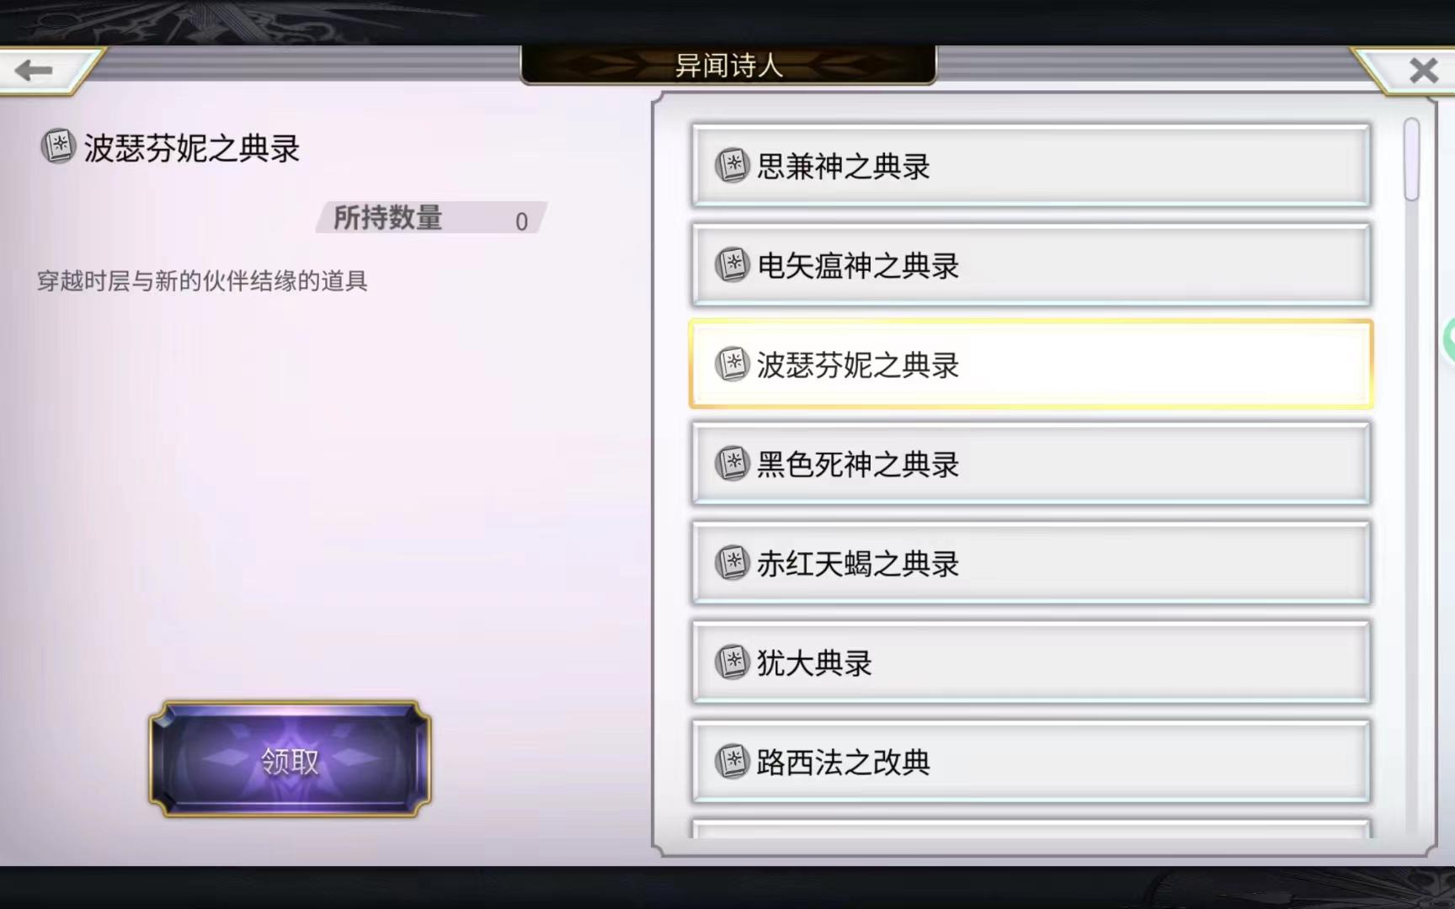Claim the item with the 领取 button
Screen dimensions: 1455x909
tap(290, 759)
